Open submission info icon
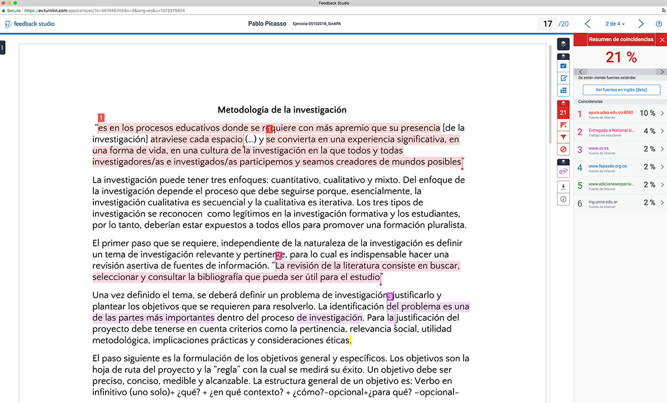The image size is (667, 403). tap(564, 199)
